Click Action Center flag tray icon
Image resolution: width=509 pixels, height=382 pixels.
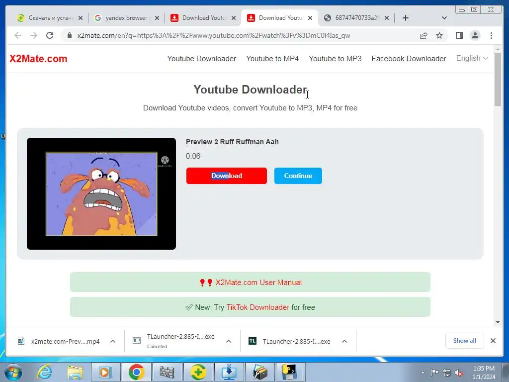(434, 373)
